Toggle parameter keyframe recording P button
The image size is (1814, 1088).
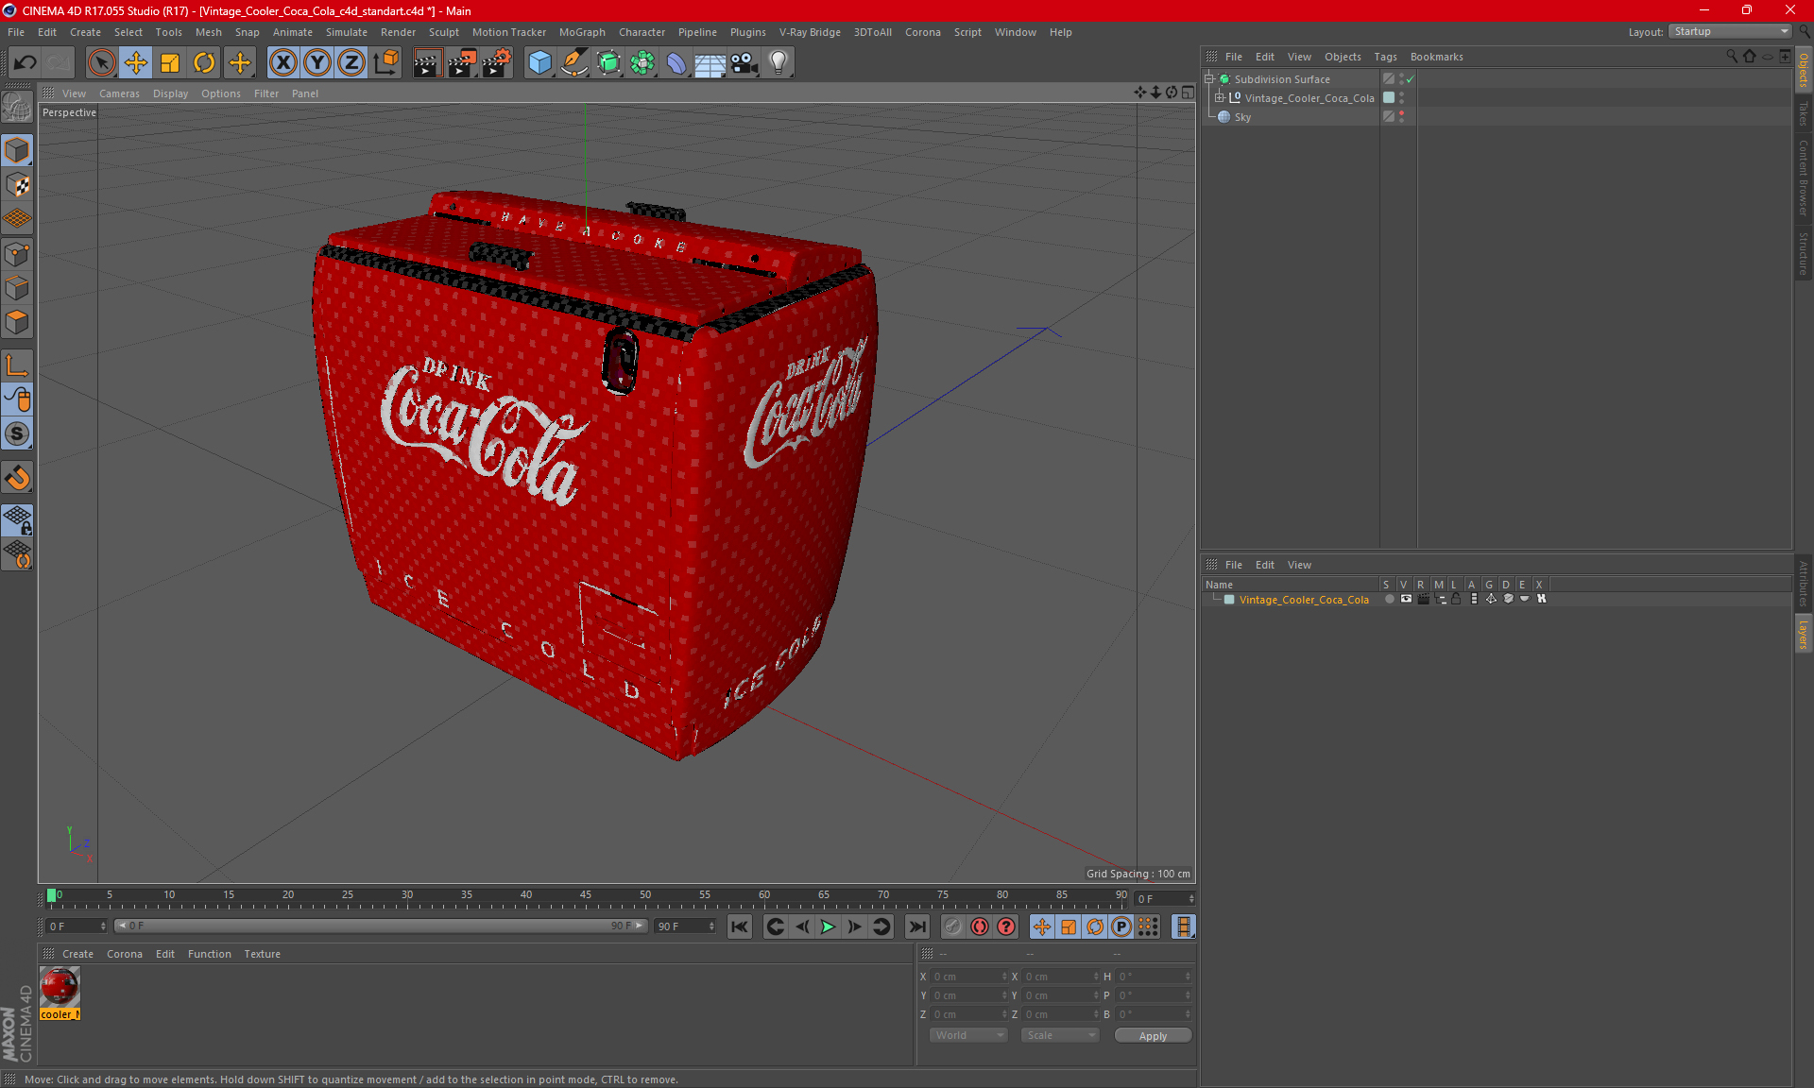1121,926
